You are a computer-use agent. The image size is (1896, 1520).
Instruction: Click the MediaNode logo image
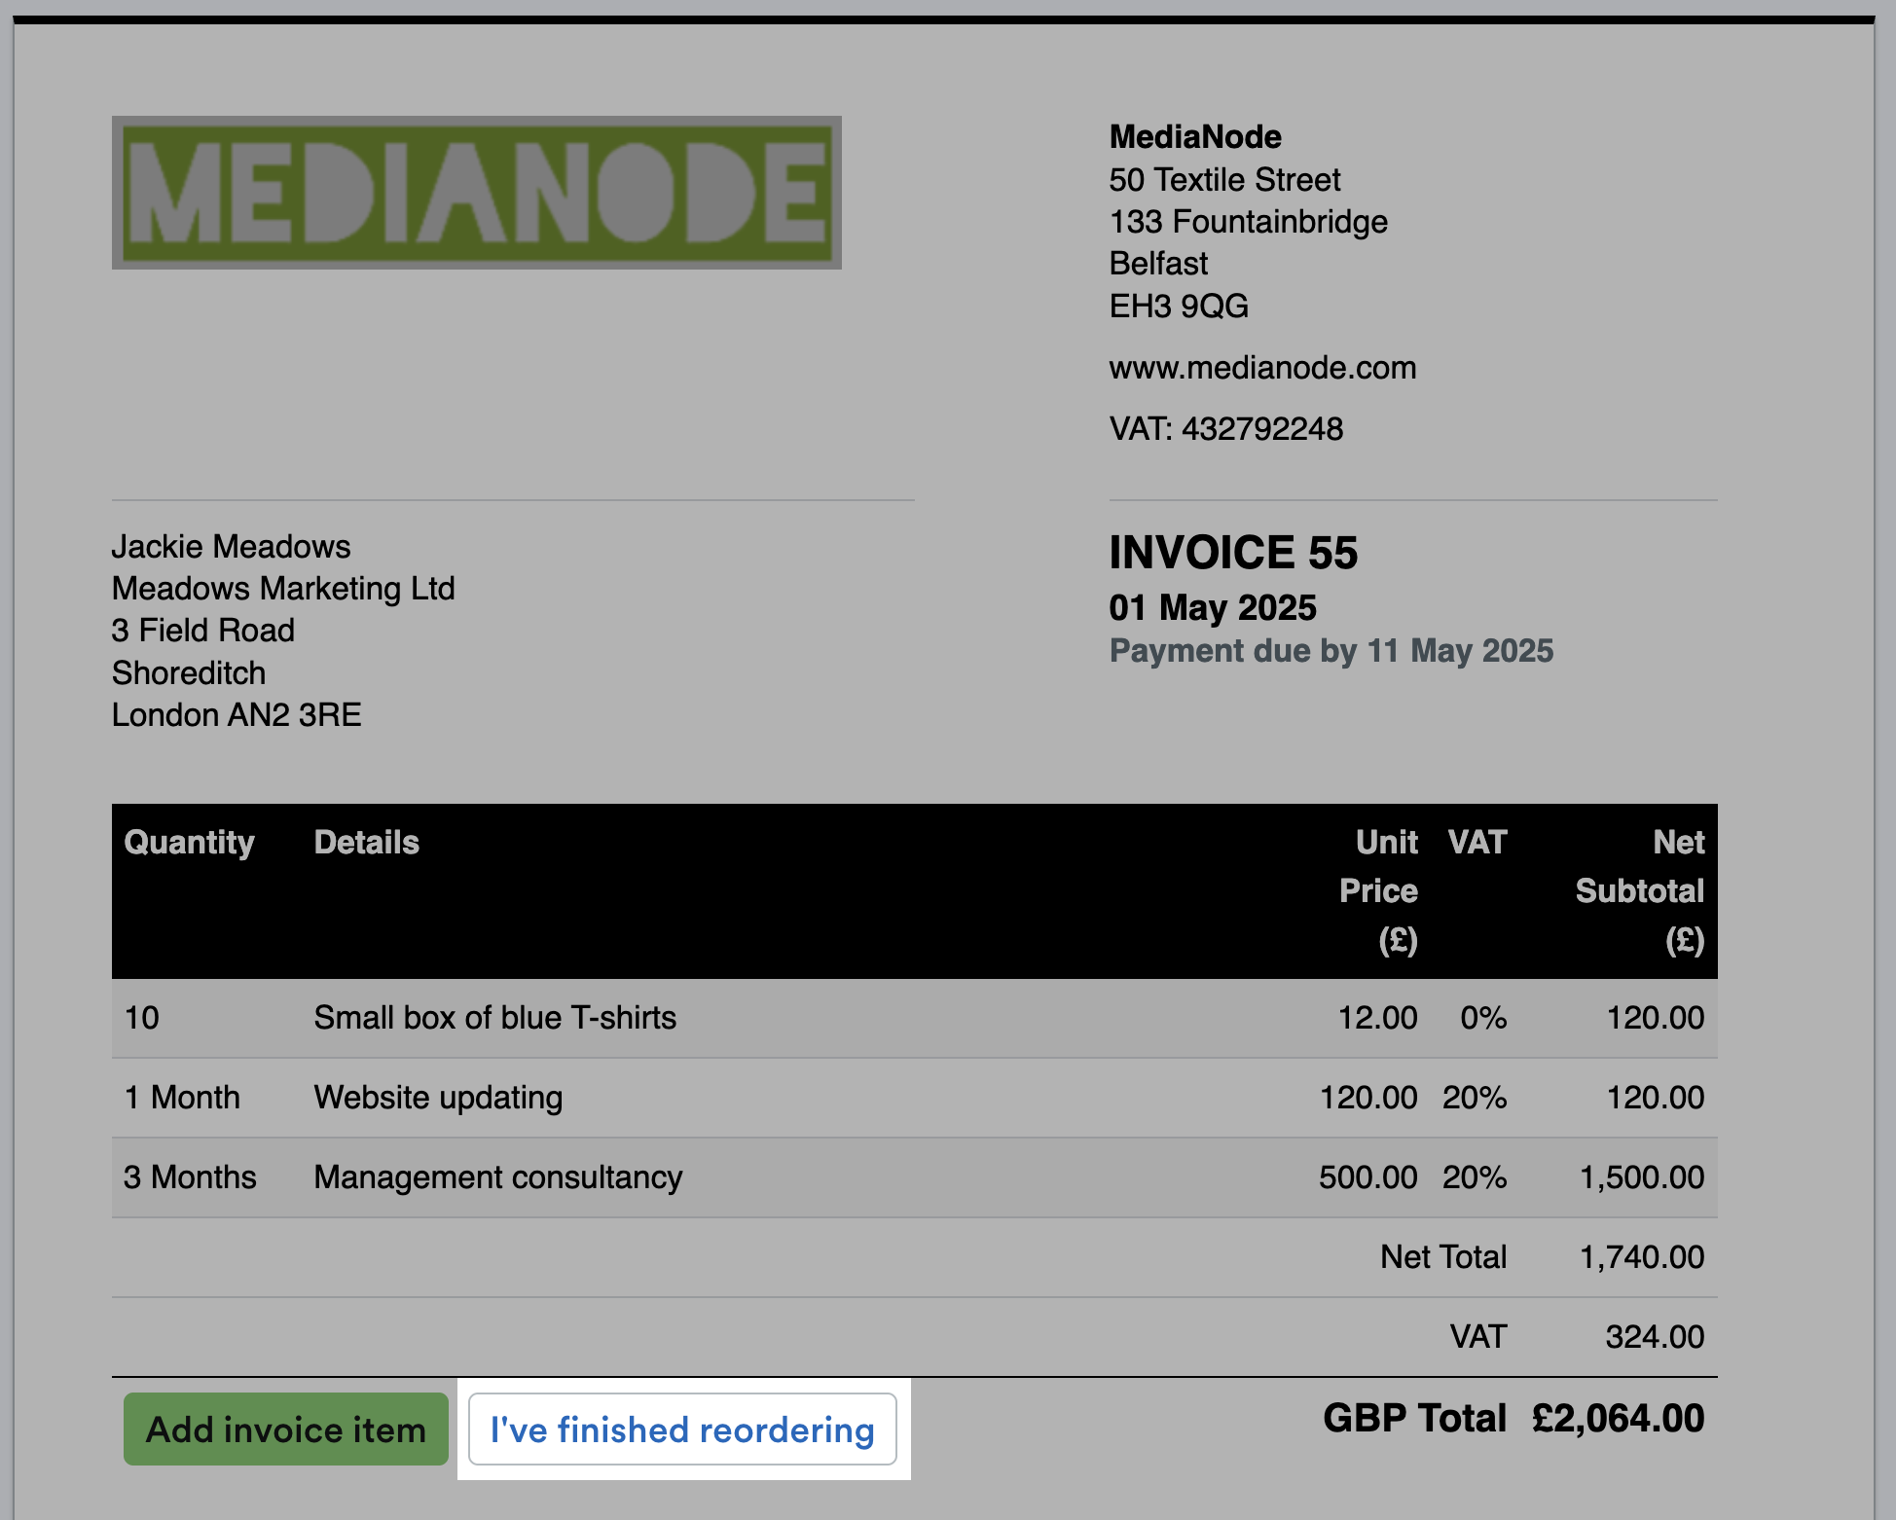coord(477,193)
